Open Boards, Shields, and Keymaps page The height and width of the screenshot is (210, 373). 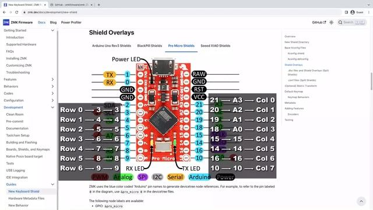point(28,149)
